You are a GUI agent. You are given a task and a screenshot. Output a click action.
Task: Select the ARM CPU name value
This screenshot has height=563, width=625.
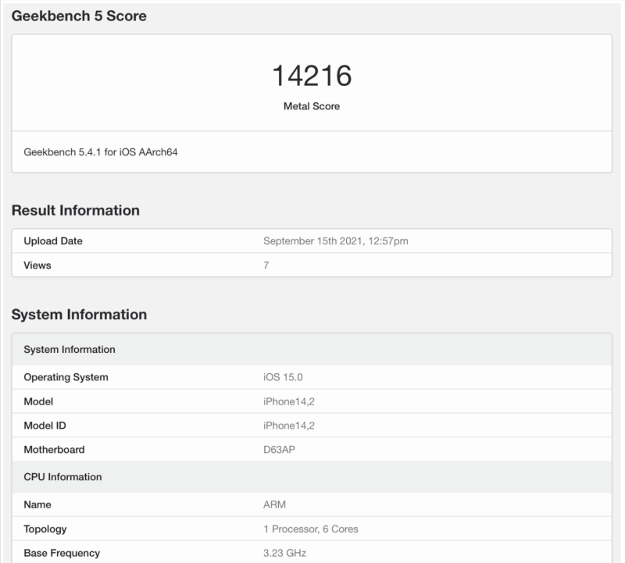[x=274, y=505]
